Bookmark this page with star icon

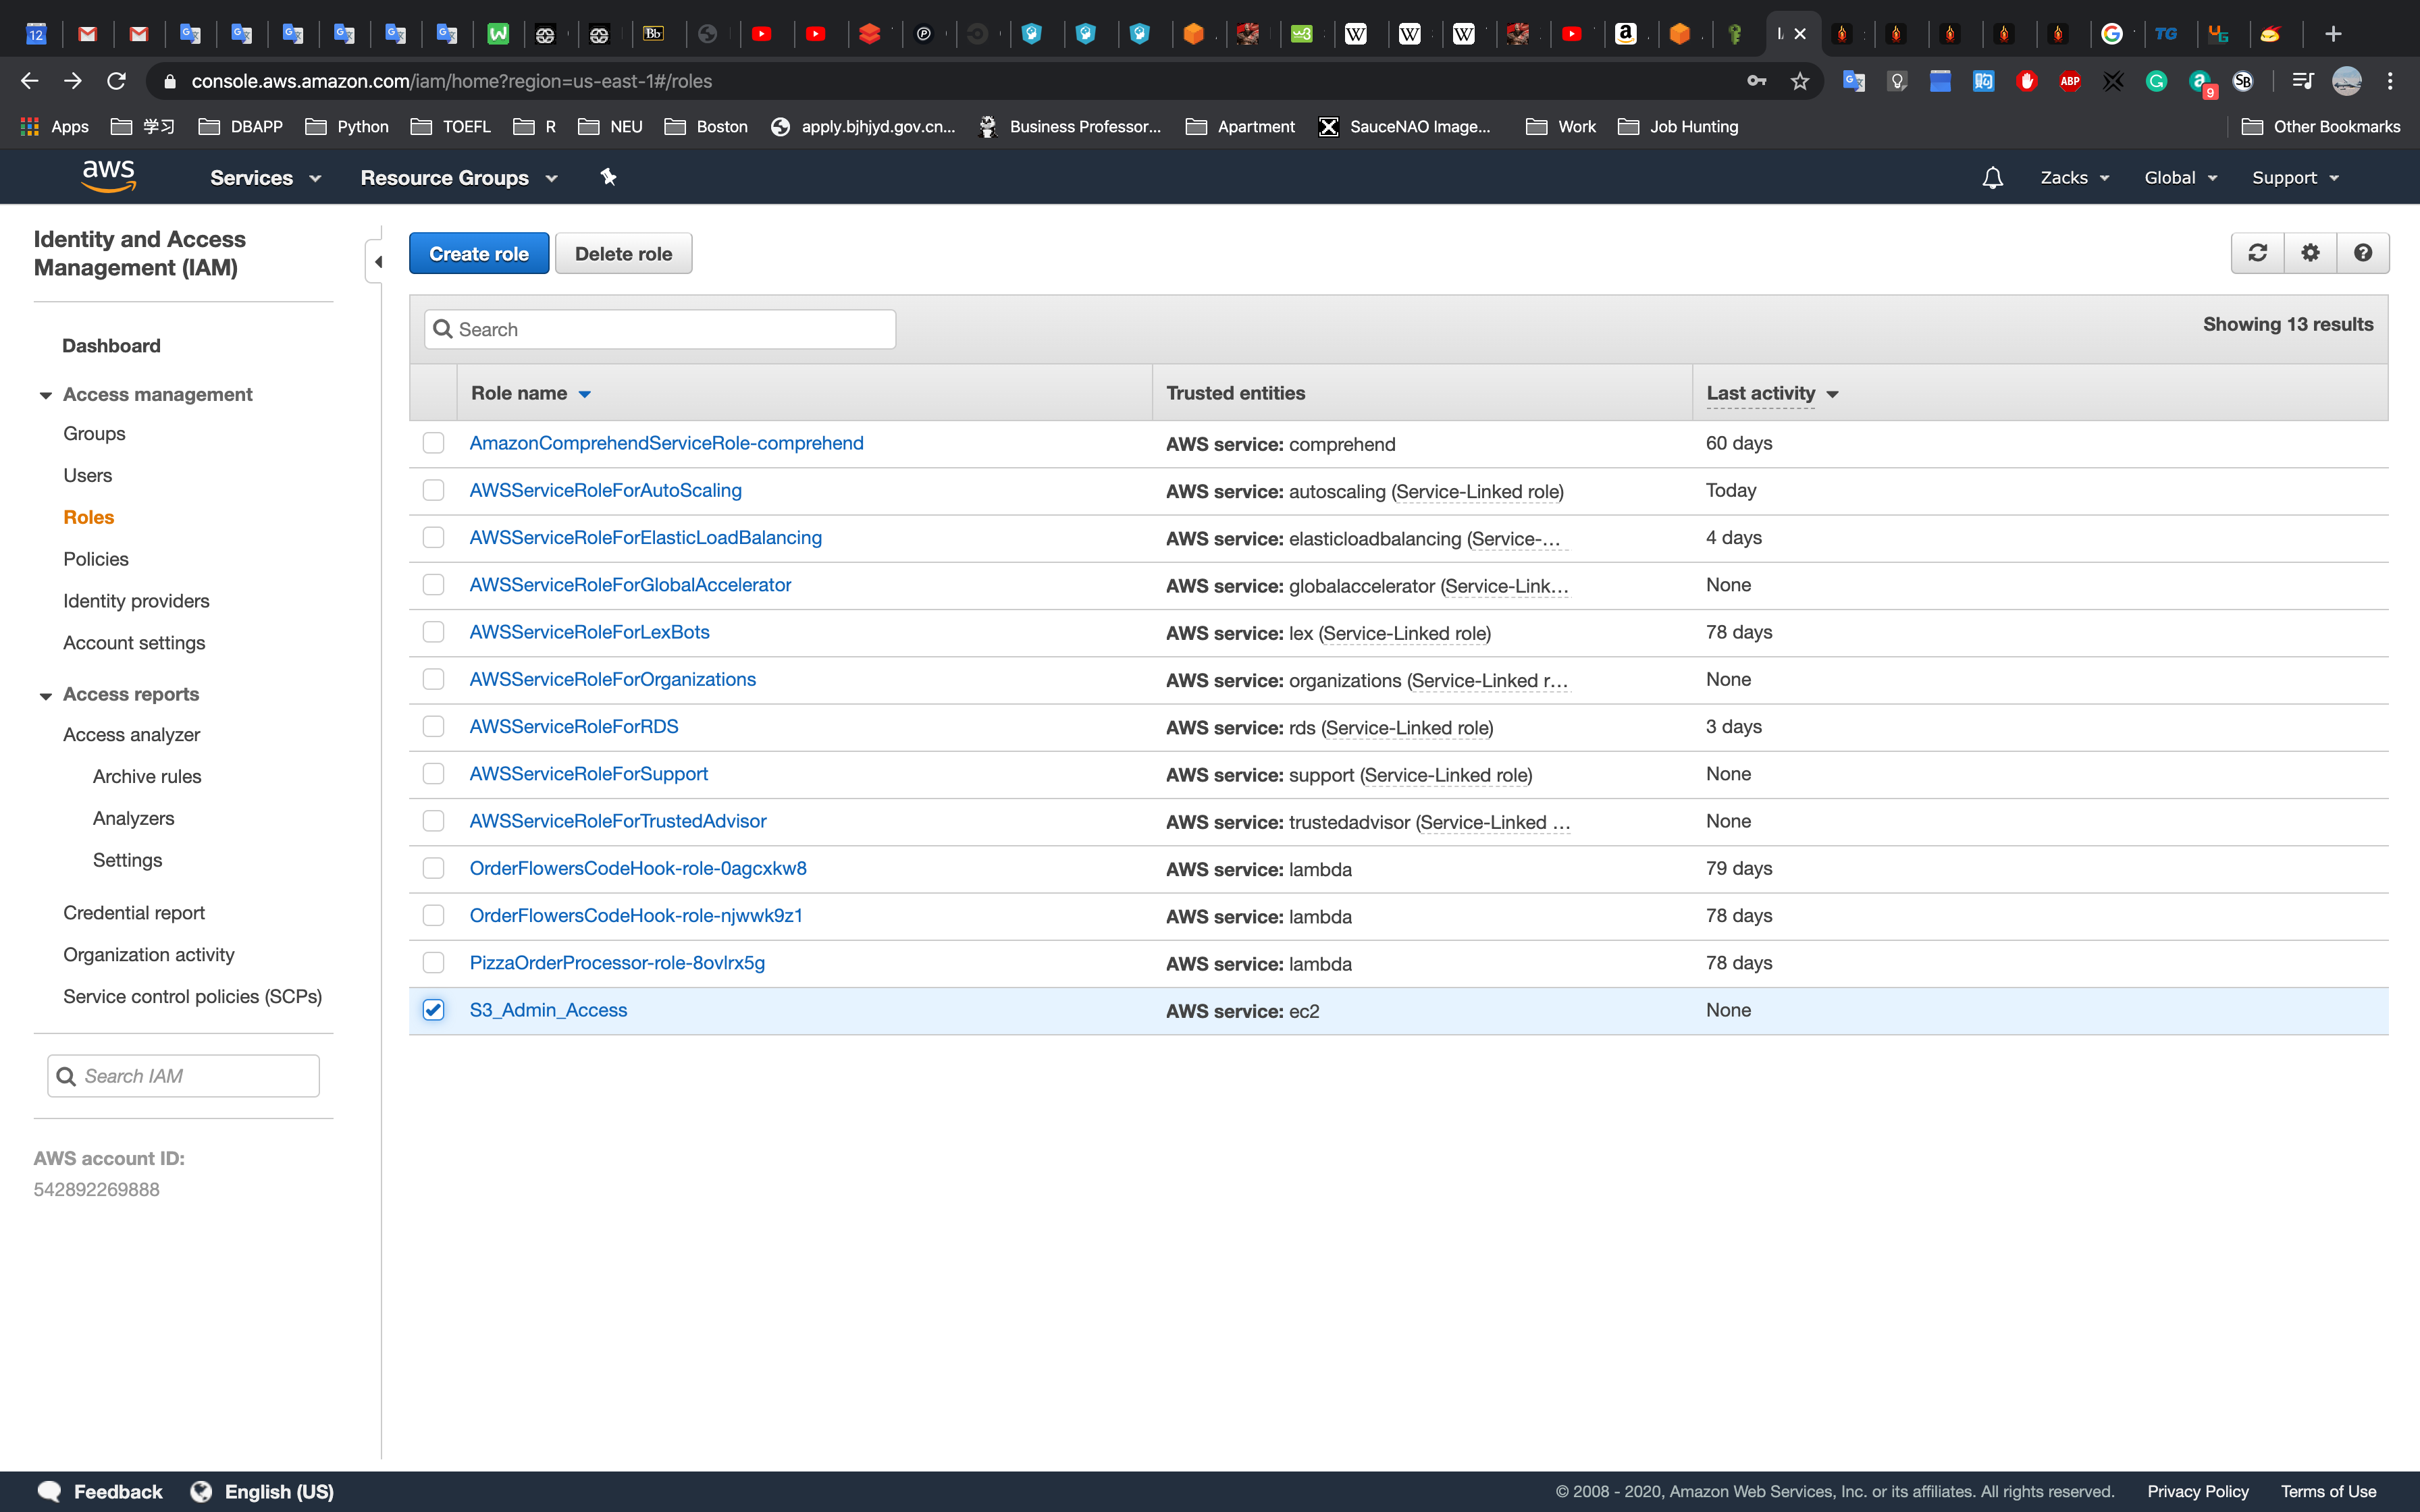[1800, 81]
